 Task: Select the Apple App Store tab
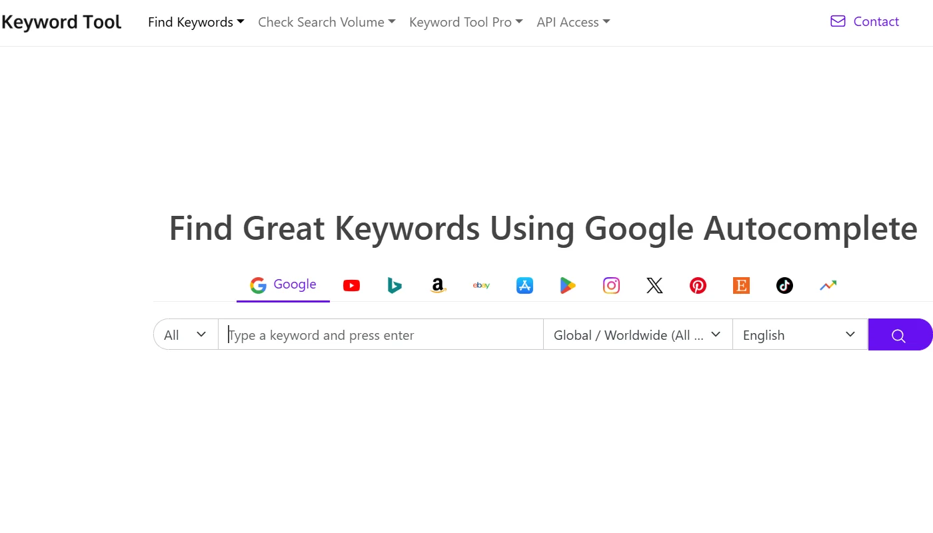click(x=524, y=286)
